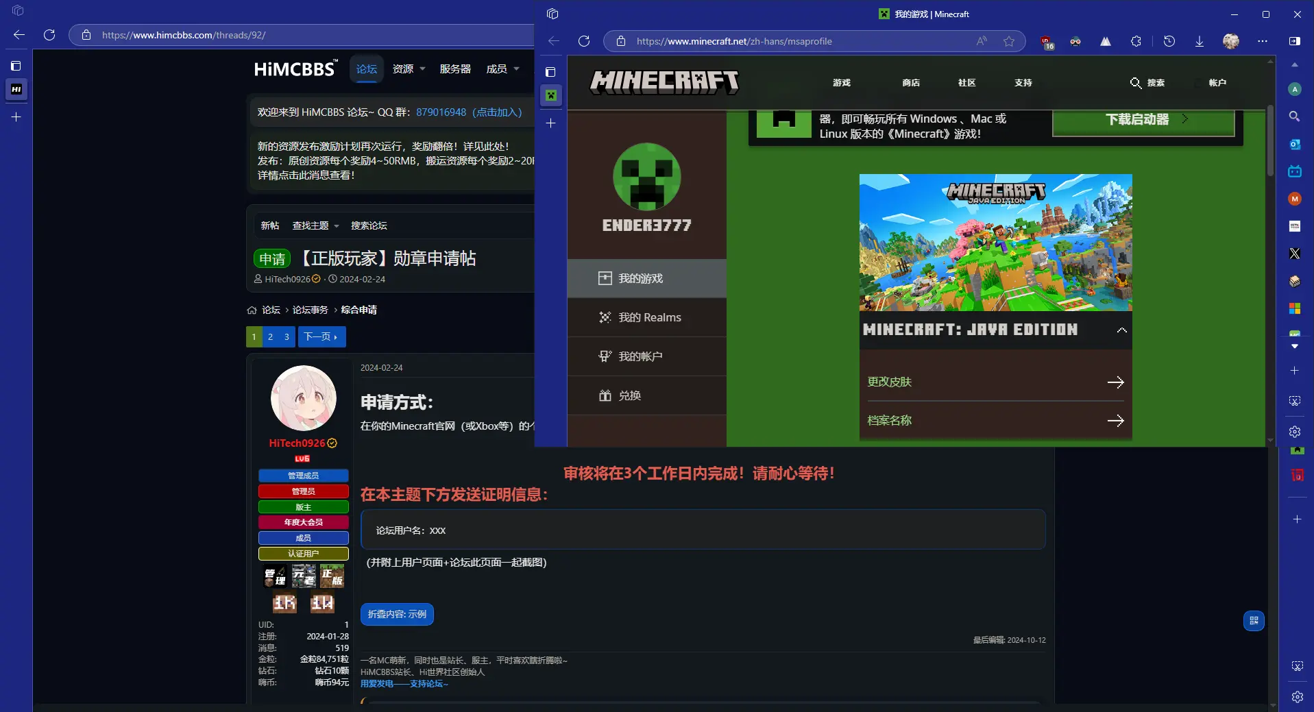Viewport: 1314px width, 712px height.
Task: Open the X (Twitter) sidebar icon
Action: [x=1295, y=254]
